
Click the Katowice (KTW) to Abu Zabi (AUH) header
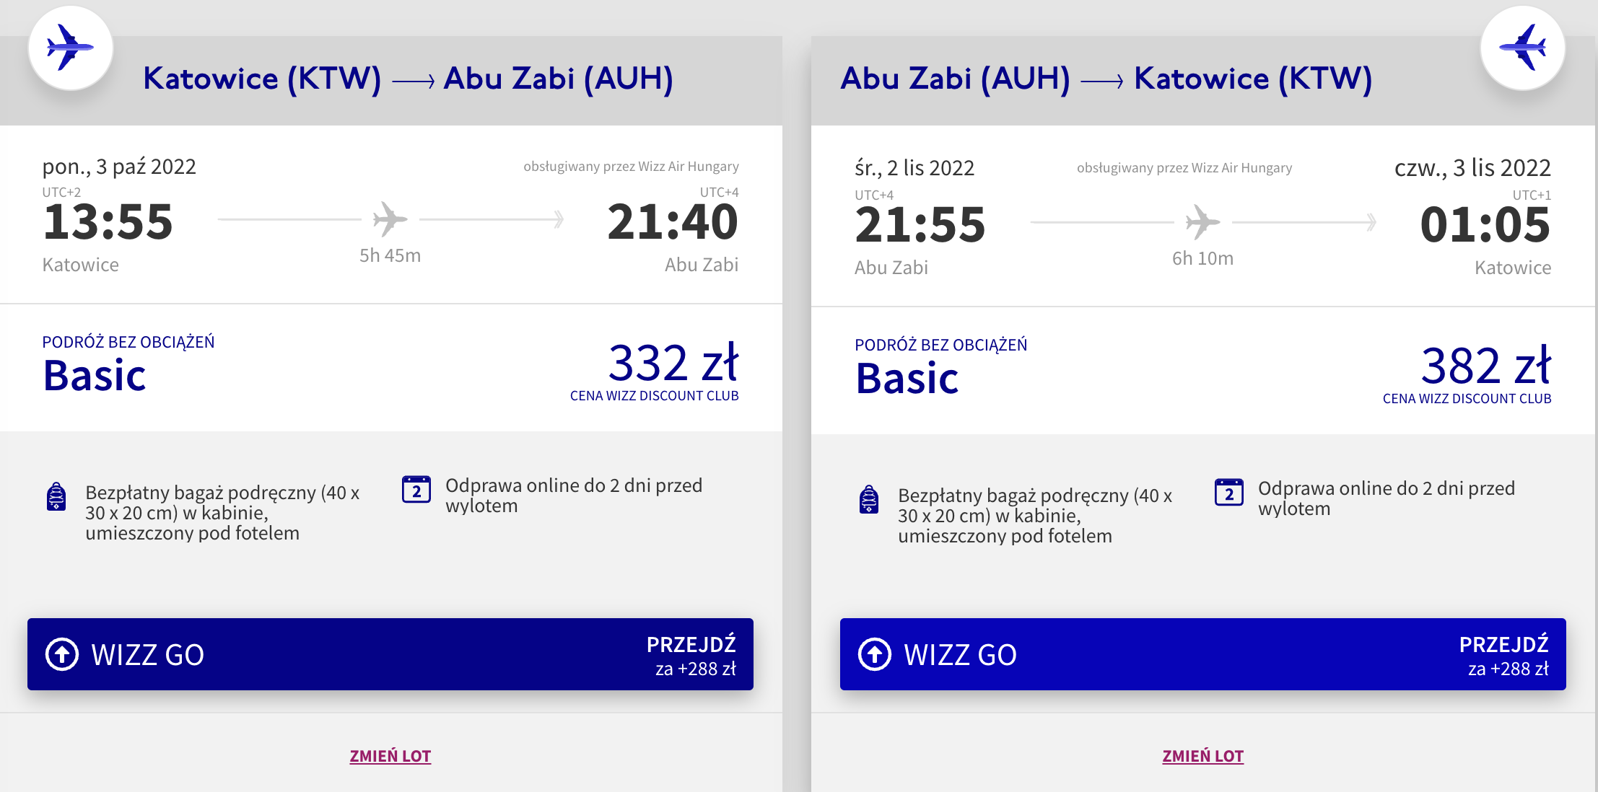point(408,79)
